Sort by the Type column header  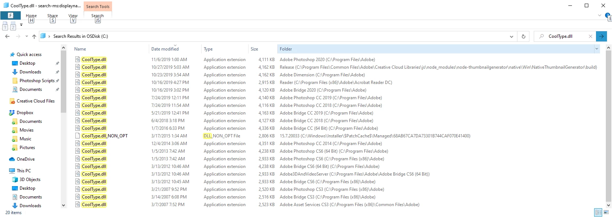tap(208, 49)
